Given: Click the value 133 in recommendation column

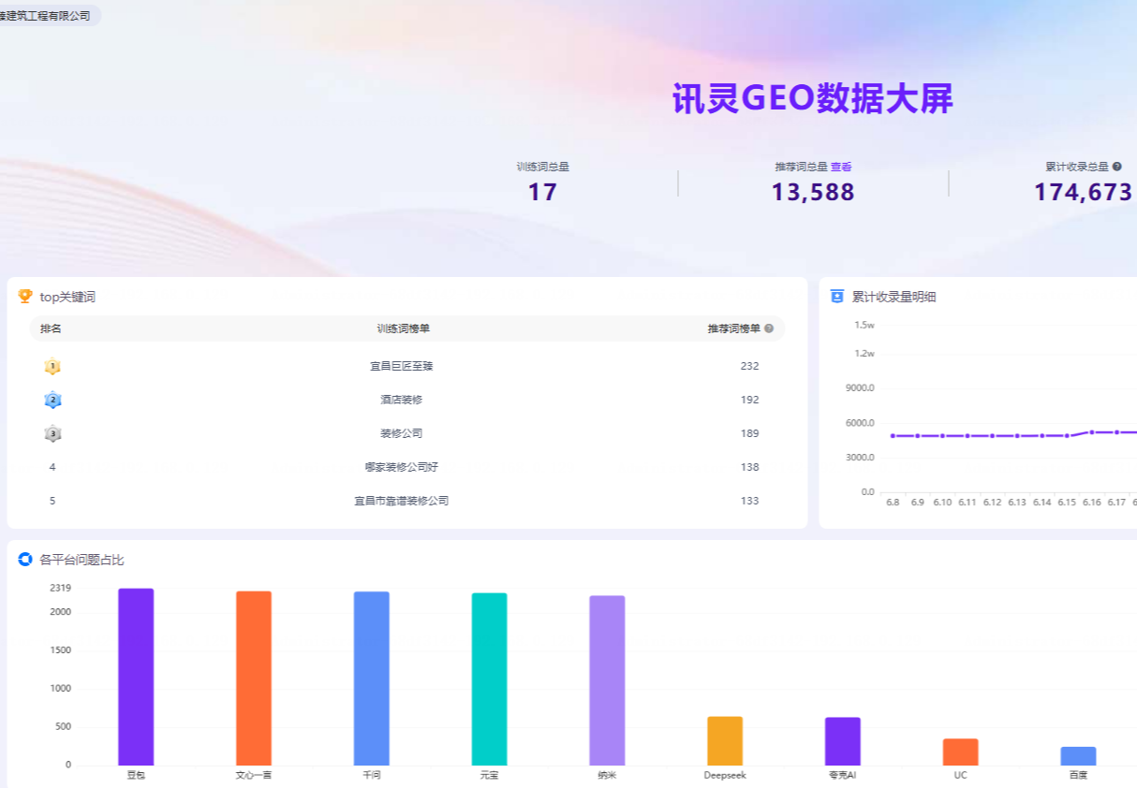Looking at the screenshot, I should (x=749, y=501).
